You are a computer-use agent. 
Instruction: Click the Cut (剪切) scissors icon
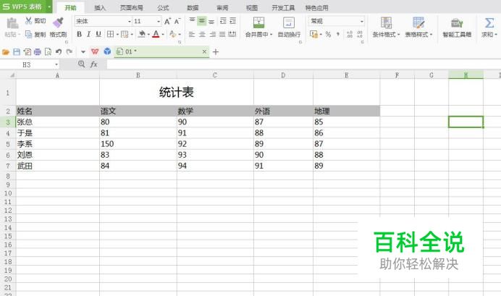click(29, 21)
